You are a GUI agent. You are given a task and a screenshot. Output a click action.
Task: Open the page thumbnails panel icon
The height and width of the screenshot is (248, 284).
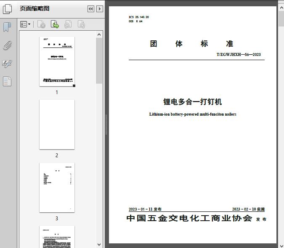tap(8, 9)
